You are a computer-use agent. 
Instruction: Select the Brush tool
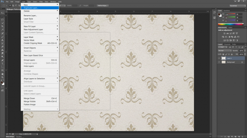pyautogui.click(x=2, y=37)
